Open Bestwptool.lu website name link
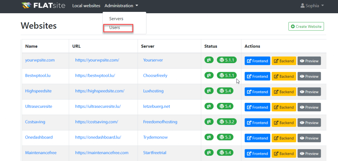The image size is (338, 161). pyautogui.click(x=38, y=75)
